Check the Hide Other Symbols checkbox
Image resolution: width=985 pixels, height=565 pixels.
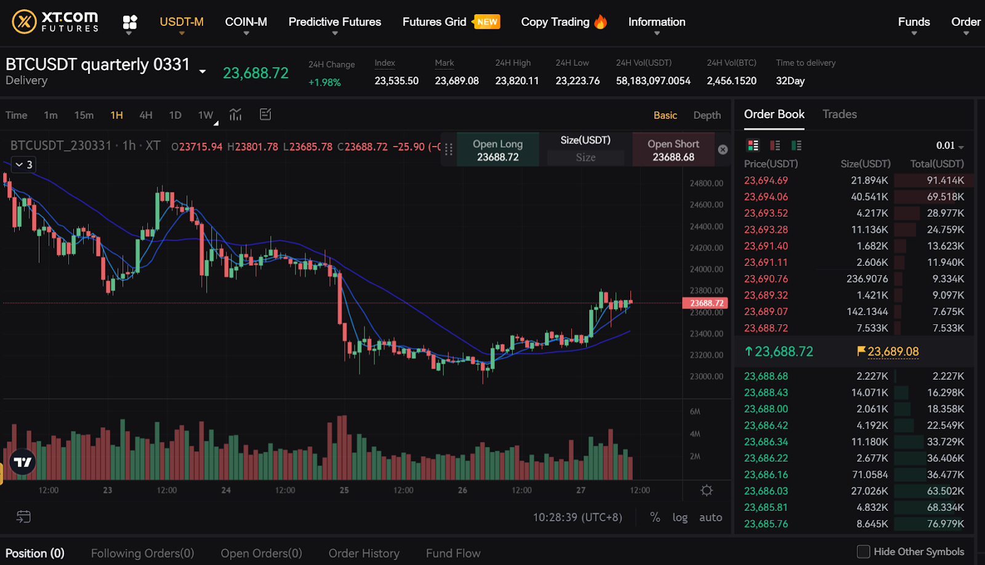click(x=864, y=551)
